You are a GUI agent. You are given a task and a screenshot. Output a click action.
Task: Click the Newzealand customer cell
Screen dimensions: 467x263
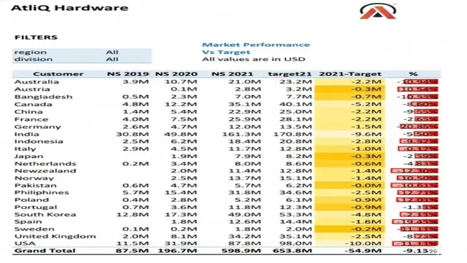pos(45,171)
